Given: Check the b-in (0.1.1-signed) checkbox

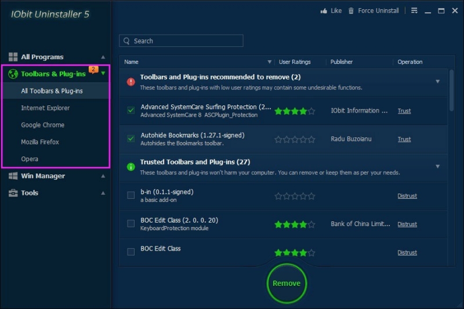Looking at the screenshot, I should tap(131, 195).
